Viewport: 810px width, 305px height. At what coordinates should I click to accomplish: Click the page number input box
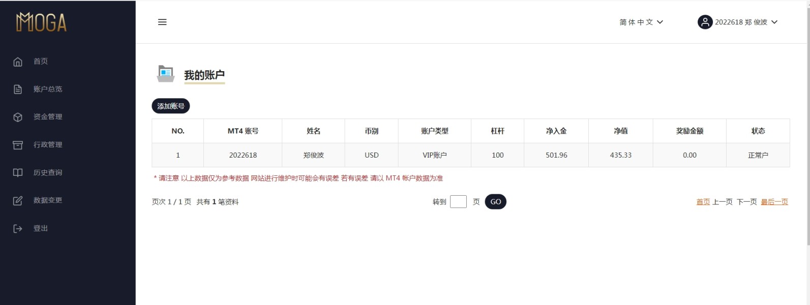tap(458, 202)
